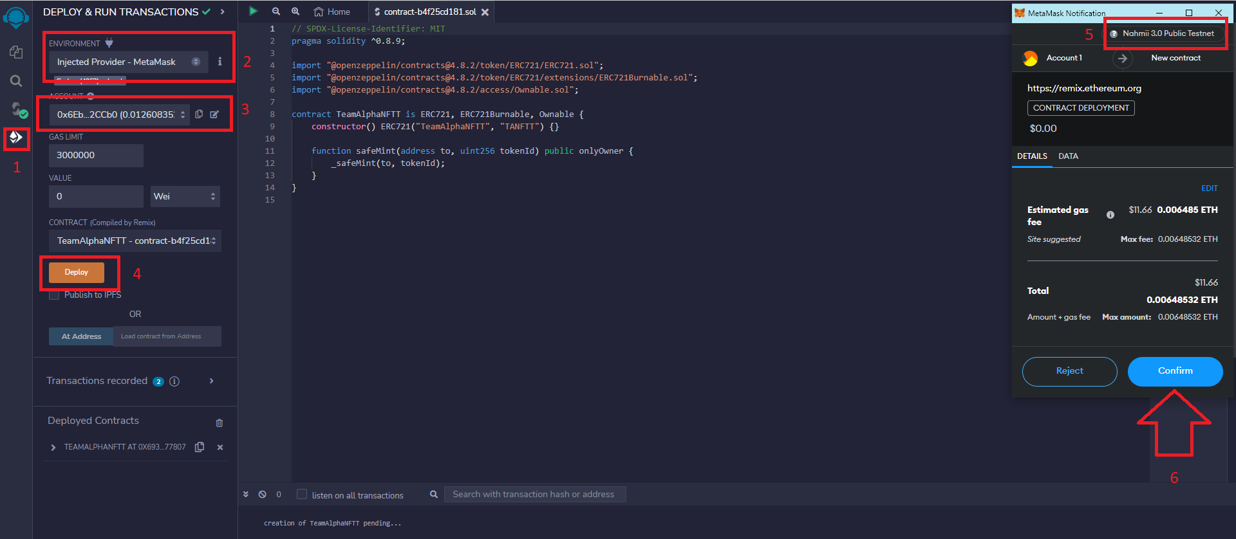Image resolution: width=1236 pixels, height=539 pixels.
Task: Click the Transactions recorded info icon
Action: click(x=174, y=381)
